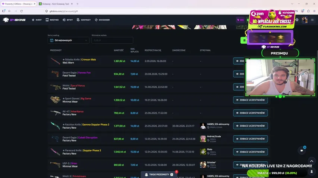Image resolution: width=318 pixels, height=178 pixels.
Task: Open the browser extensions icon
Action: [x=308, y=11]
